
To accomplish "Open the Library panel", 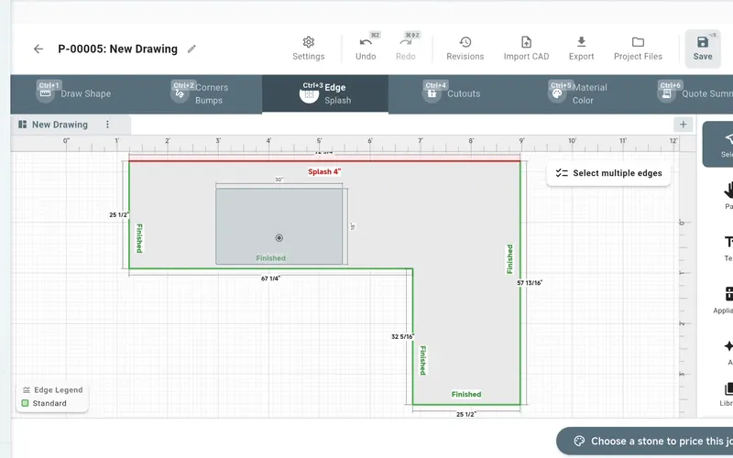I will (727, 394).
